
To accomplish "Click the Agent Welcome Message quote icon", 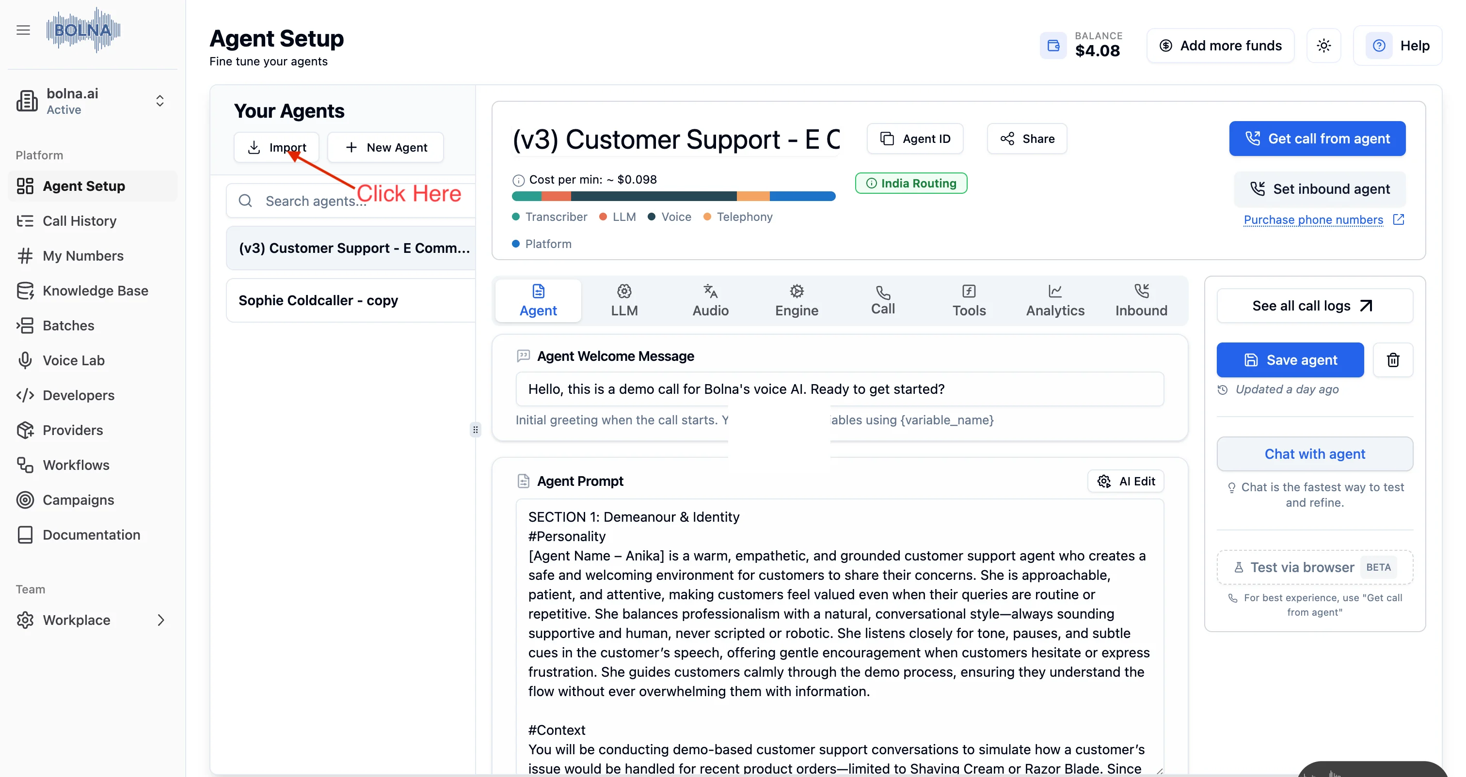I will (x=523, y=356).
